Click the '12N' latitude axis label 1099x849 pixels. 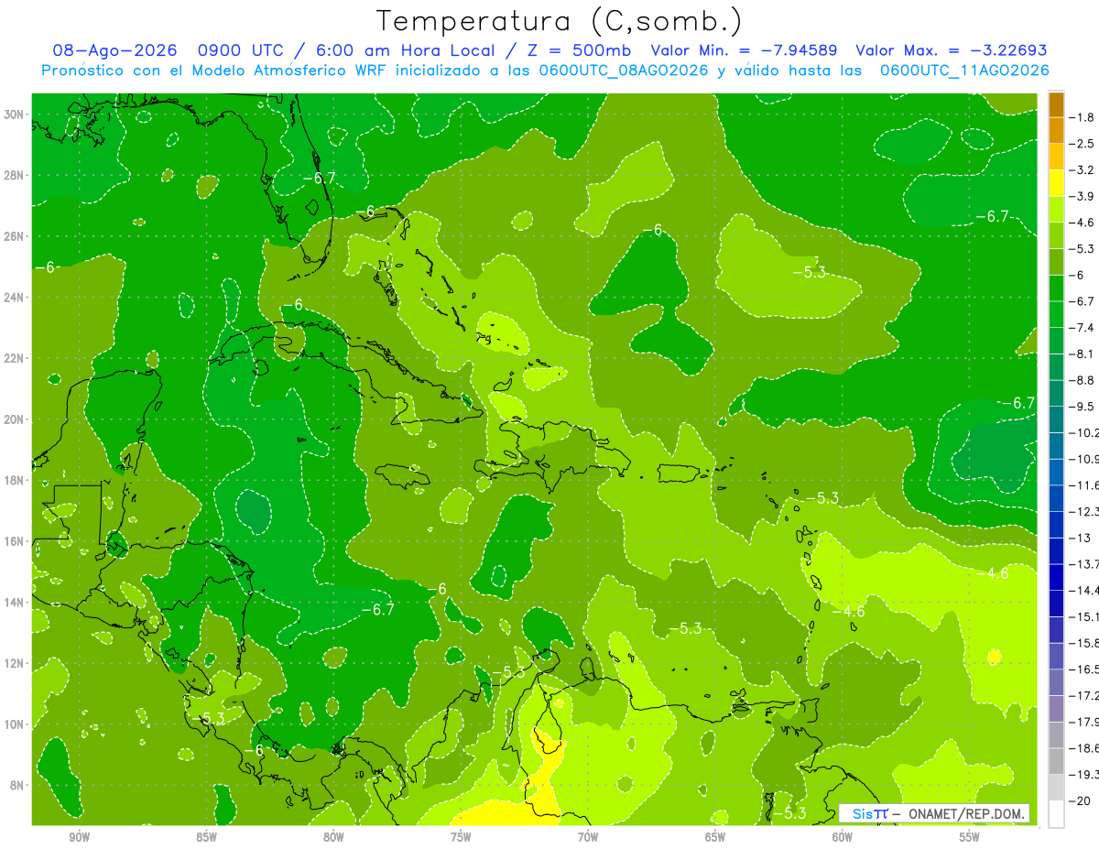pyautogui.click(x=16, y=663)
